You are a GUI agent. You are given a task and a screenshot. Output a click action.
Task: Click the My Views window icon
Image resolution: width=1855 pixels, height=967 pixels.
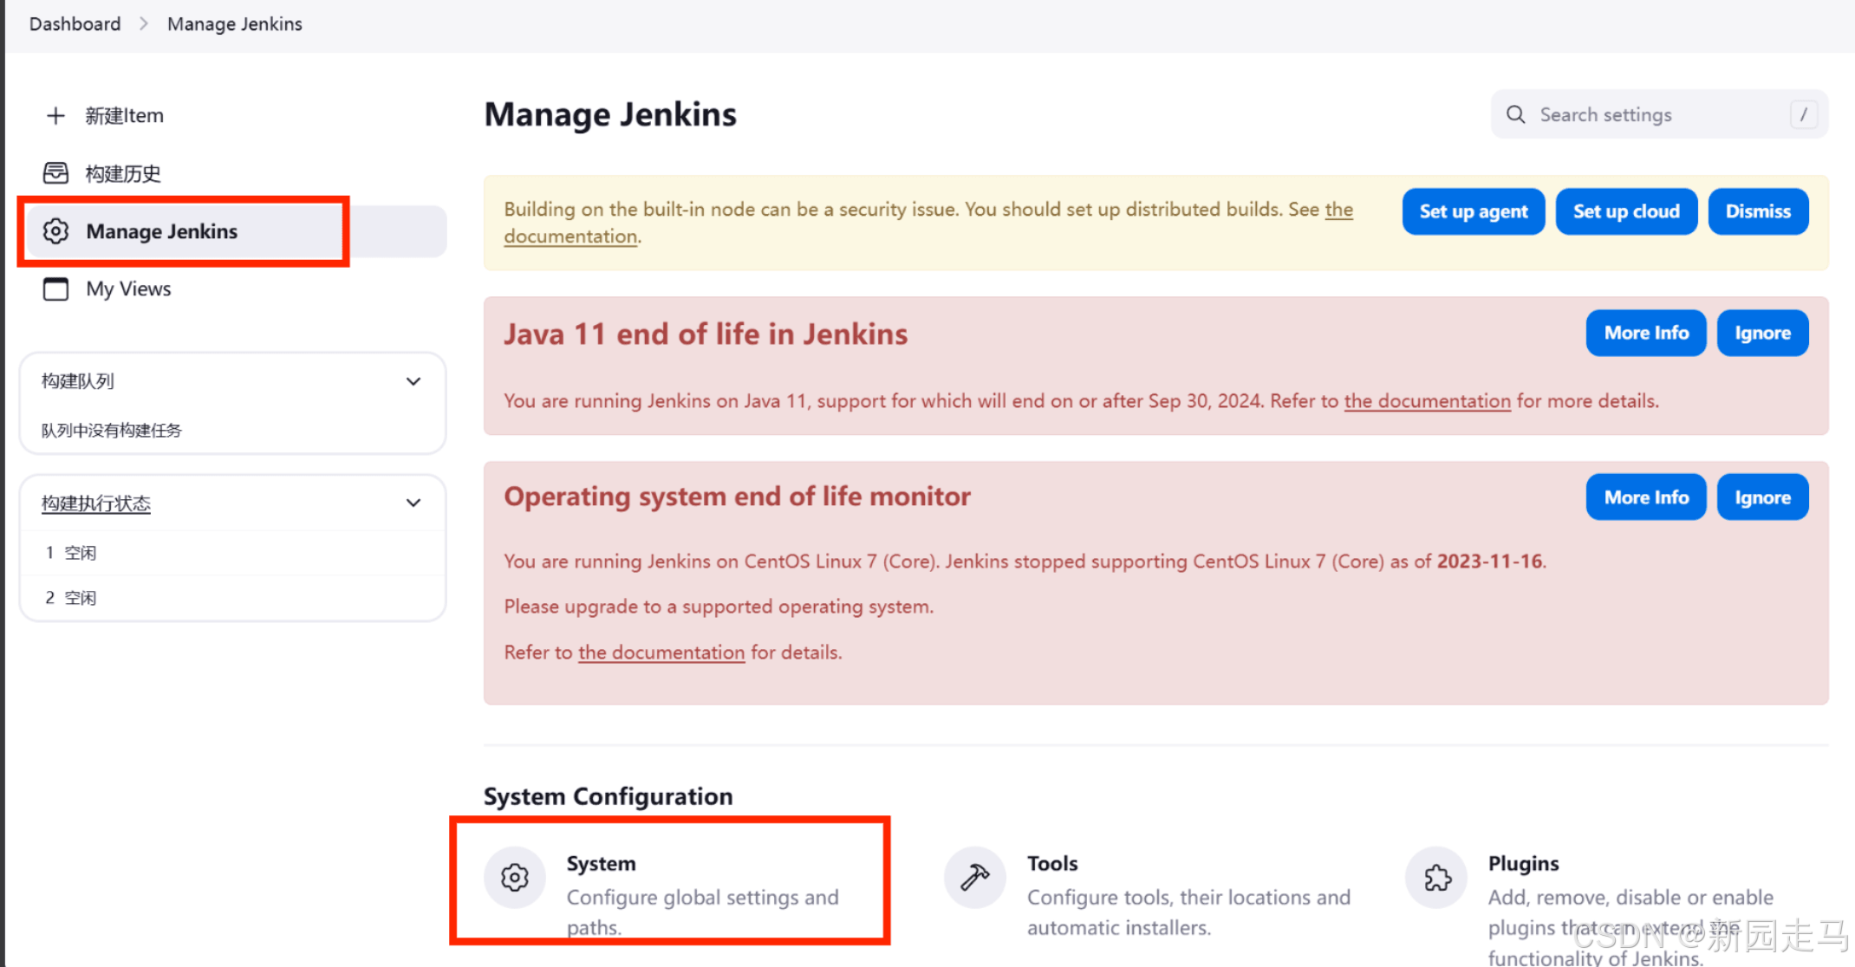pyautogui.click(x=55, y=289)
